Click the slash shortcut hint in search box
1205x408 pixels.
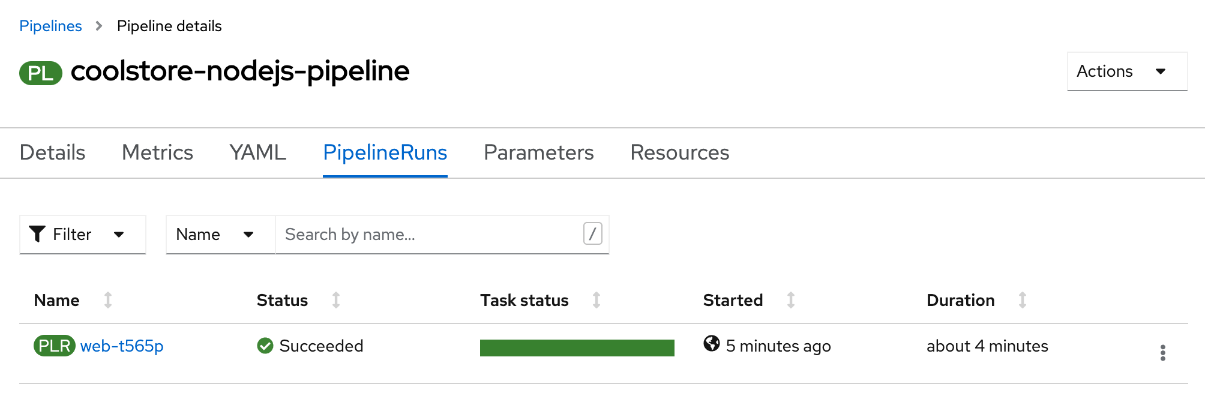592,233
